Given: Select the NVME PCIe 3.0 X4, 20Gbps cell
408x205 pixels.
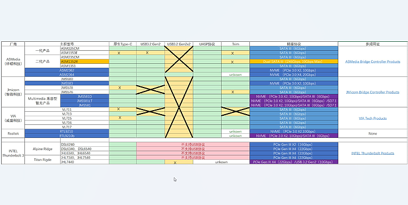Looking at the screenshot, I should coord(294,75).
